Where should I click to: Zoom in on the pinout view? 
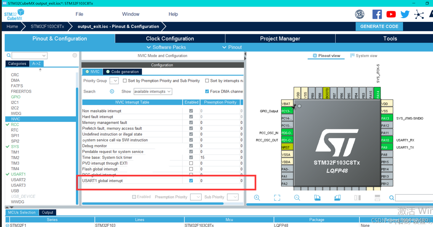pyautogui.click(x=257, y=198)
